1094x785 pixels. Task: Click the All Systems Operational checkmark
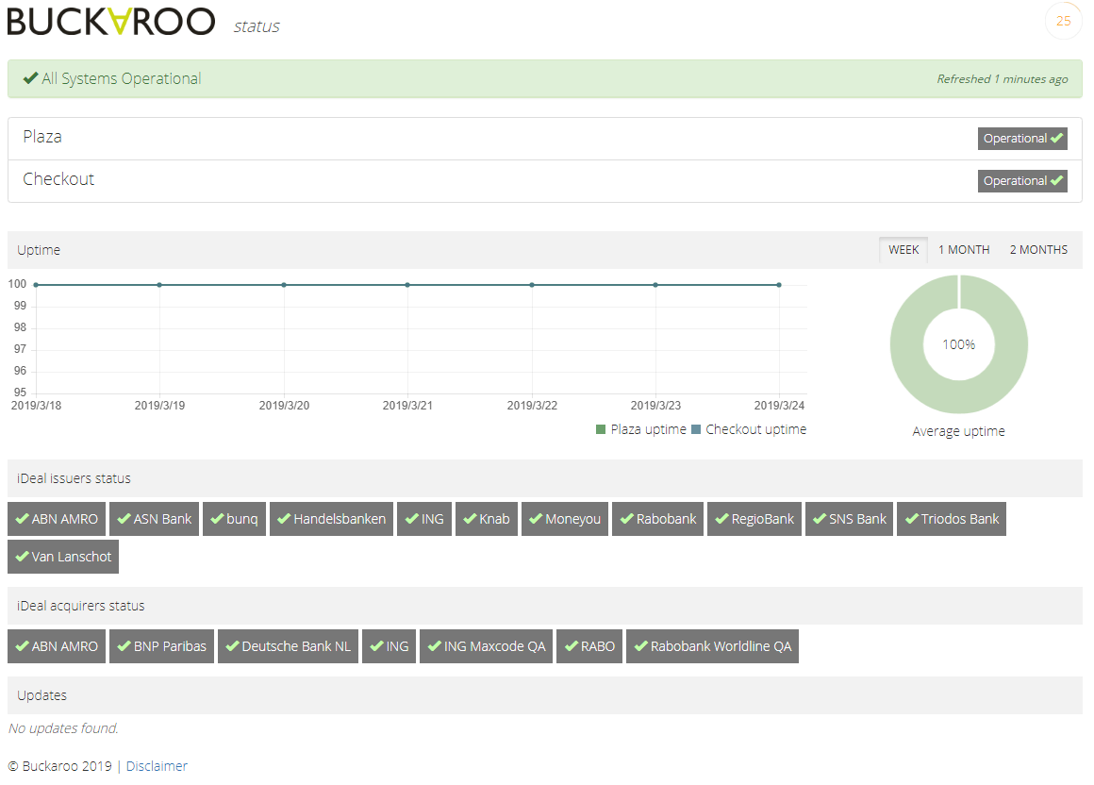tap(30, 78)
